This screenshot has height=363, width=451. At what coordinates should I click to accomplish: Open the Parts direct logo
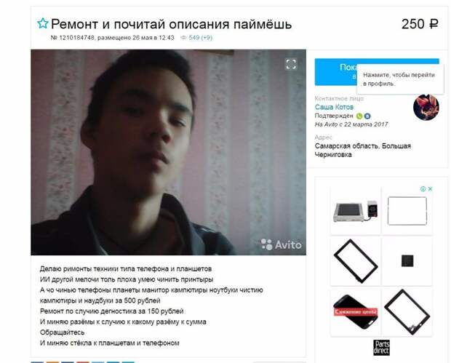coord(381,347)
